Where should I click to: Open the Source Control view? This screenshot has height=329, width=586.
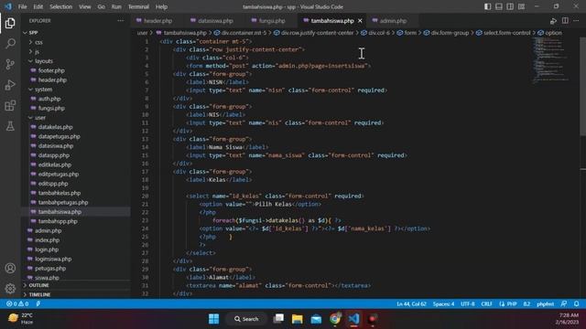10,64
